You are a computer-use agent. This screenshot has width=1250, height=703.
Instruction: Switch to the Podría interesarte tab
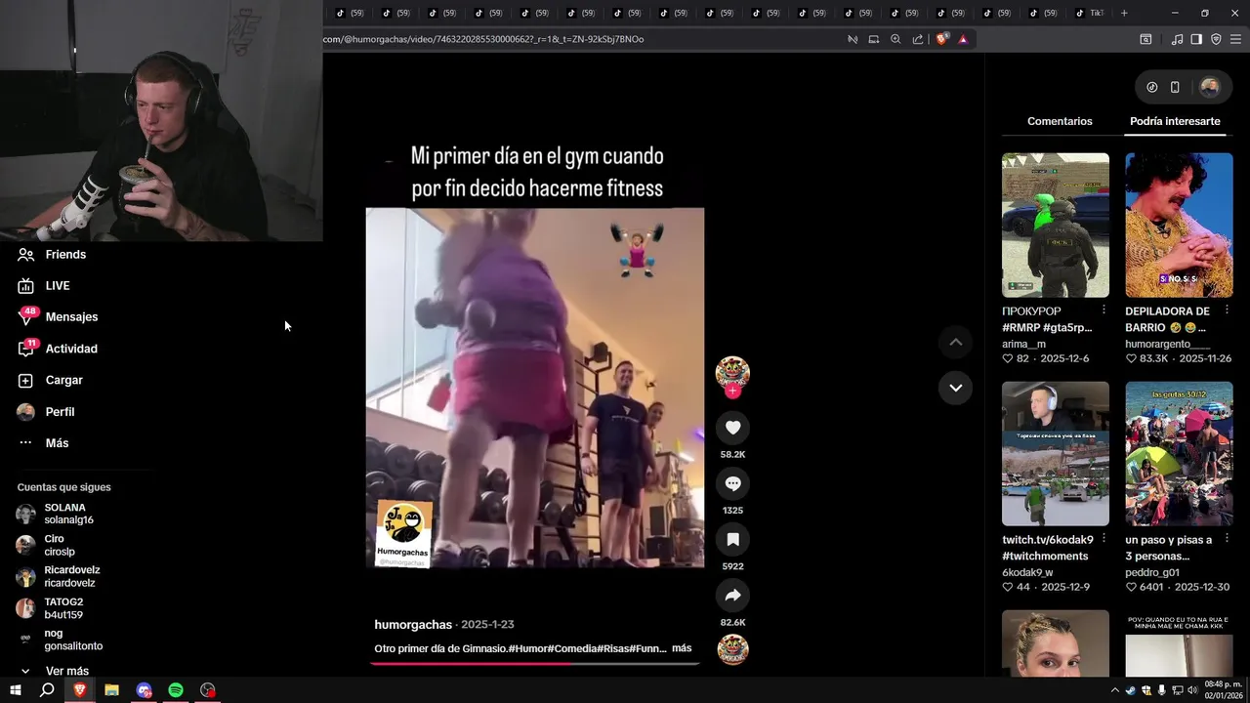click(1175, 121)
